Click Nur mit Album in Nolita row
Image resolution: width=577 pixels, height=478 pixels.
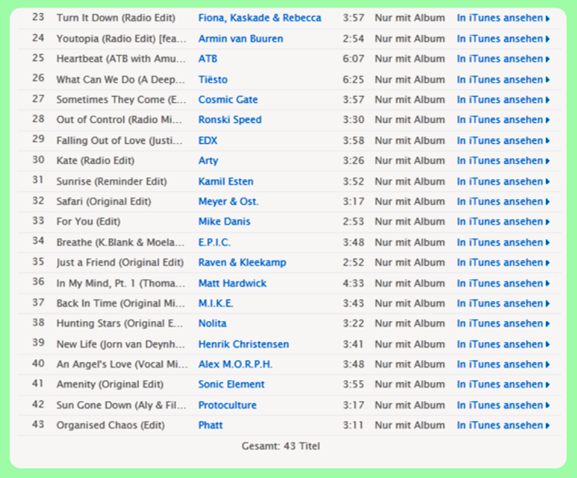[410, 323]
